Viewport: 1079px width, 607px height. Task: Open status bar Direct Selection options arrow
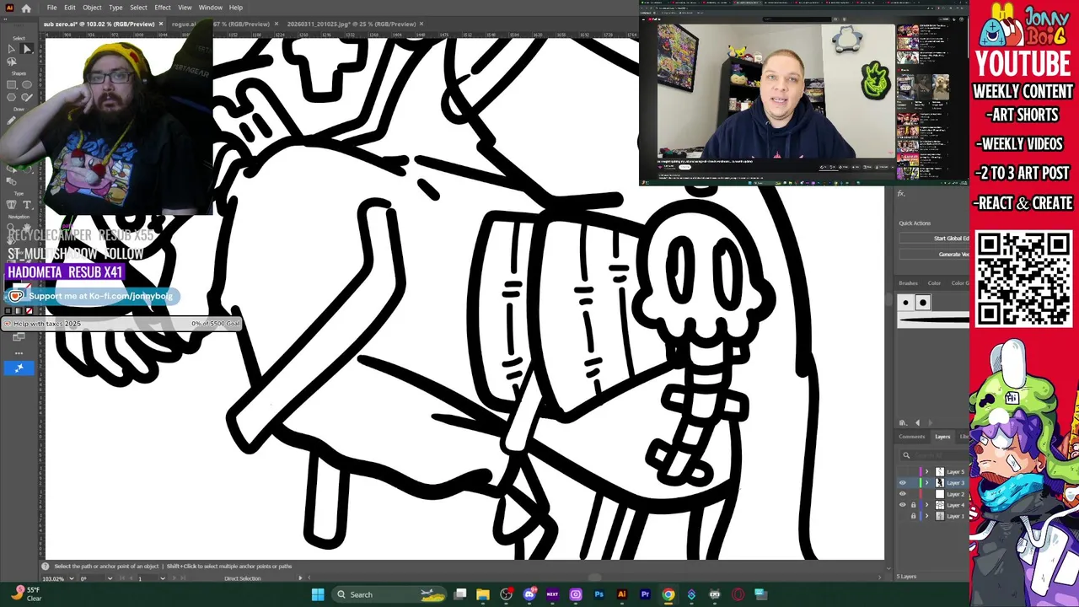(x=300, y=578)
